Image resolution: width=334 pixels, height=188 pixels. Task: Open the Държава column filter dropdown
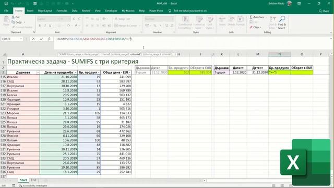click(x=38, y=73)
